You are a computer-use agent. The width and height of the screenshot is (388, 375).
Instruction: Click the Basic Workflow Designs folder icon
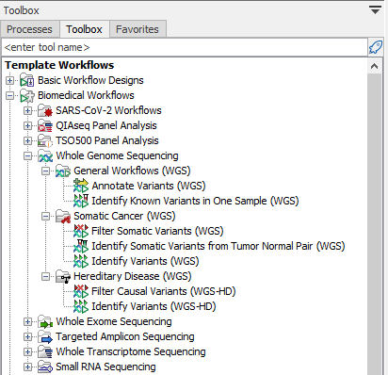click(27, 80)
